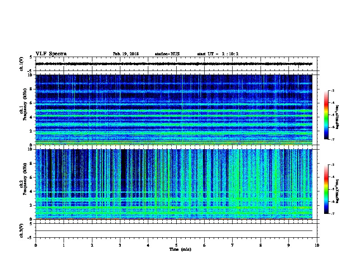Viewport: 357px width, 275px height.
Task: Click time axis tick label 10
Action: pyautogui.click(x=317, y=245)
